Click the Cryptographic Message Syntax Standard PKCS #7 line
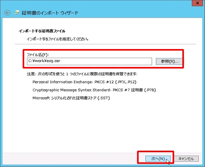 94,90
